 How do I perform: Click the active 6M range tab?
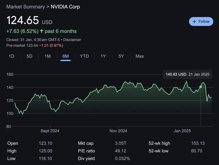pyautogui.click(x=66, y=56)
